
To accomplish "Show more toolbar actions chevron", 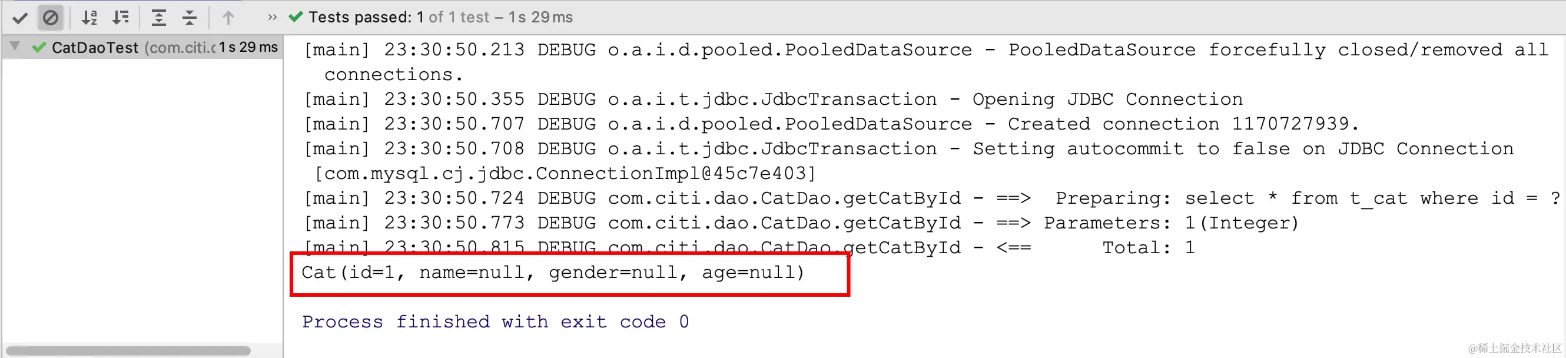I will [x=273, y=17].
